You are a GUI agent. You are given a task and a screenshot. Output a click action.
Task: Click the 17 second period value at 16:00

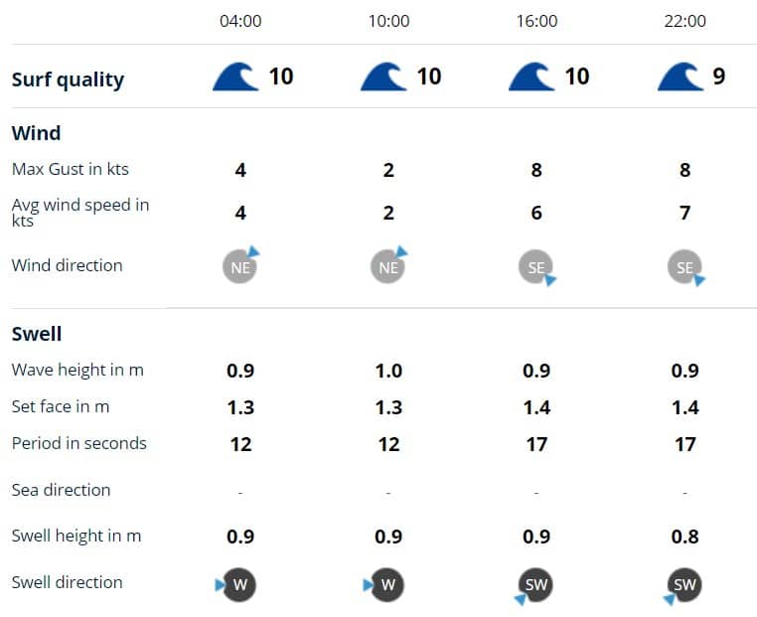click(536, 444)
